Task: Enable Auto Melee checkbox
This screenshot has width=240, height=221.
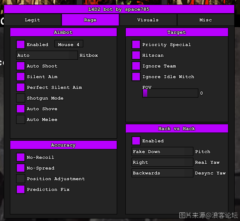Action: pyautogui.click(x=21, y=119)
